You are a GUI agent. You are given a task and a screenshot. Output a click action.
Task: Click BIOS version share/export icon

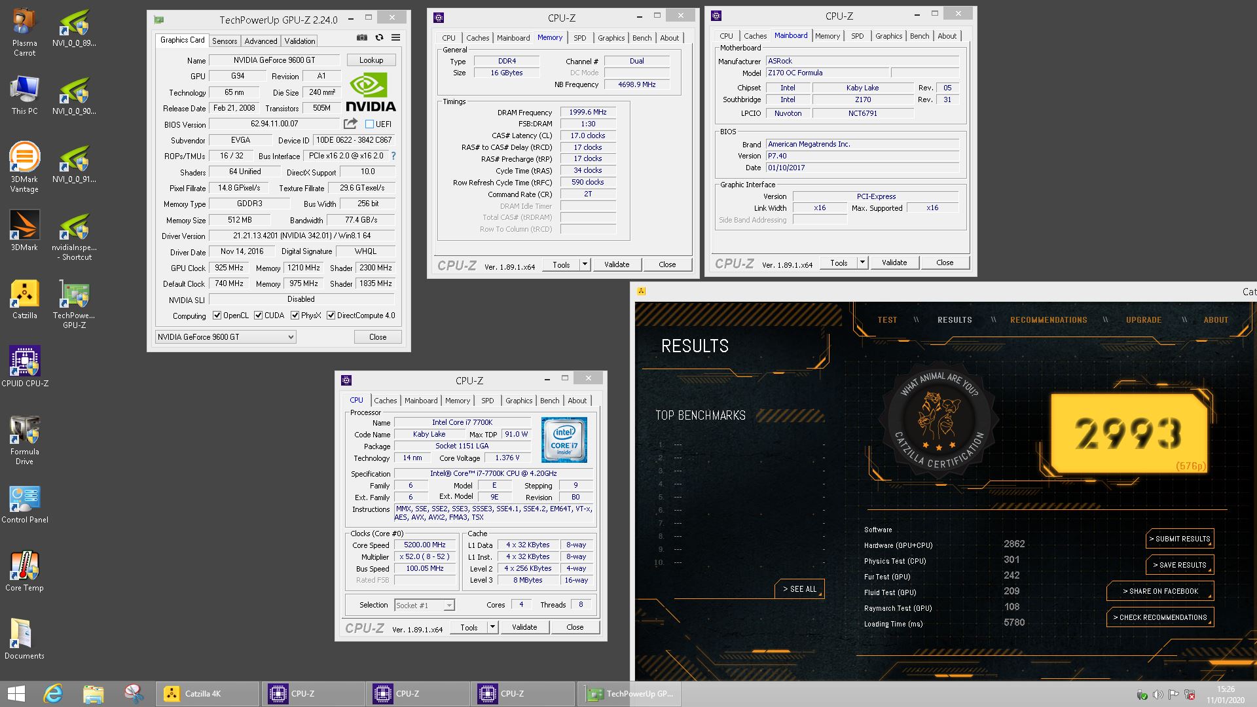click(x=350, y=124)
